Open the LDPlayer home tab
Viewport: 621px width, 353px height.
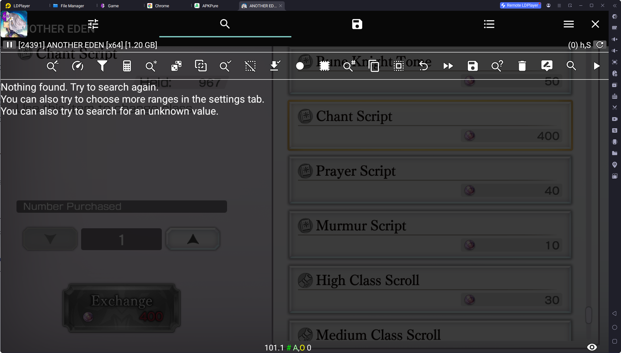tap(18, 6)
